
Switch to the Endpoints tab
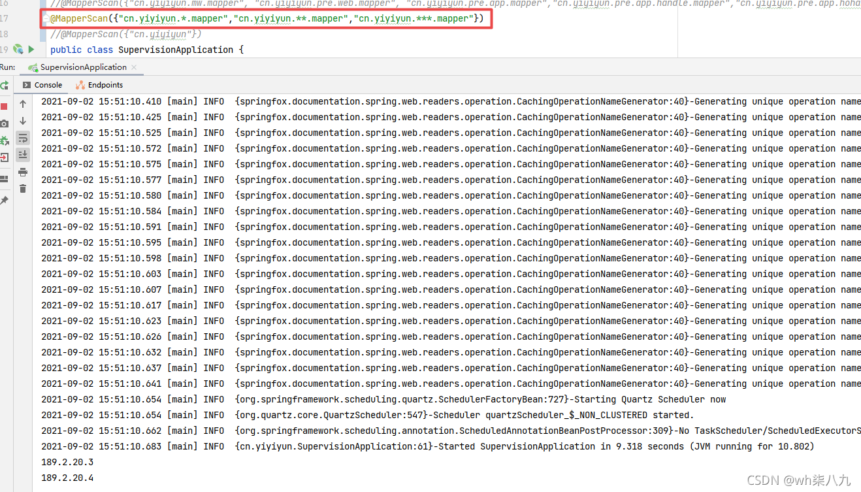(99, 85)
